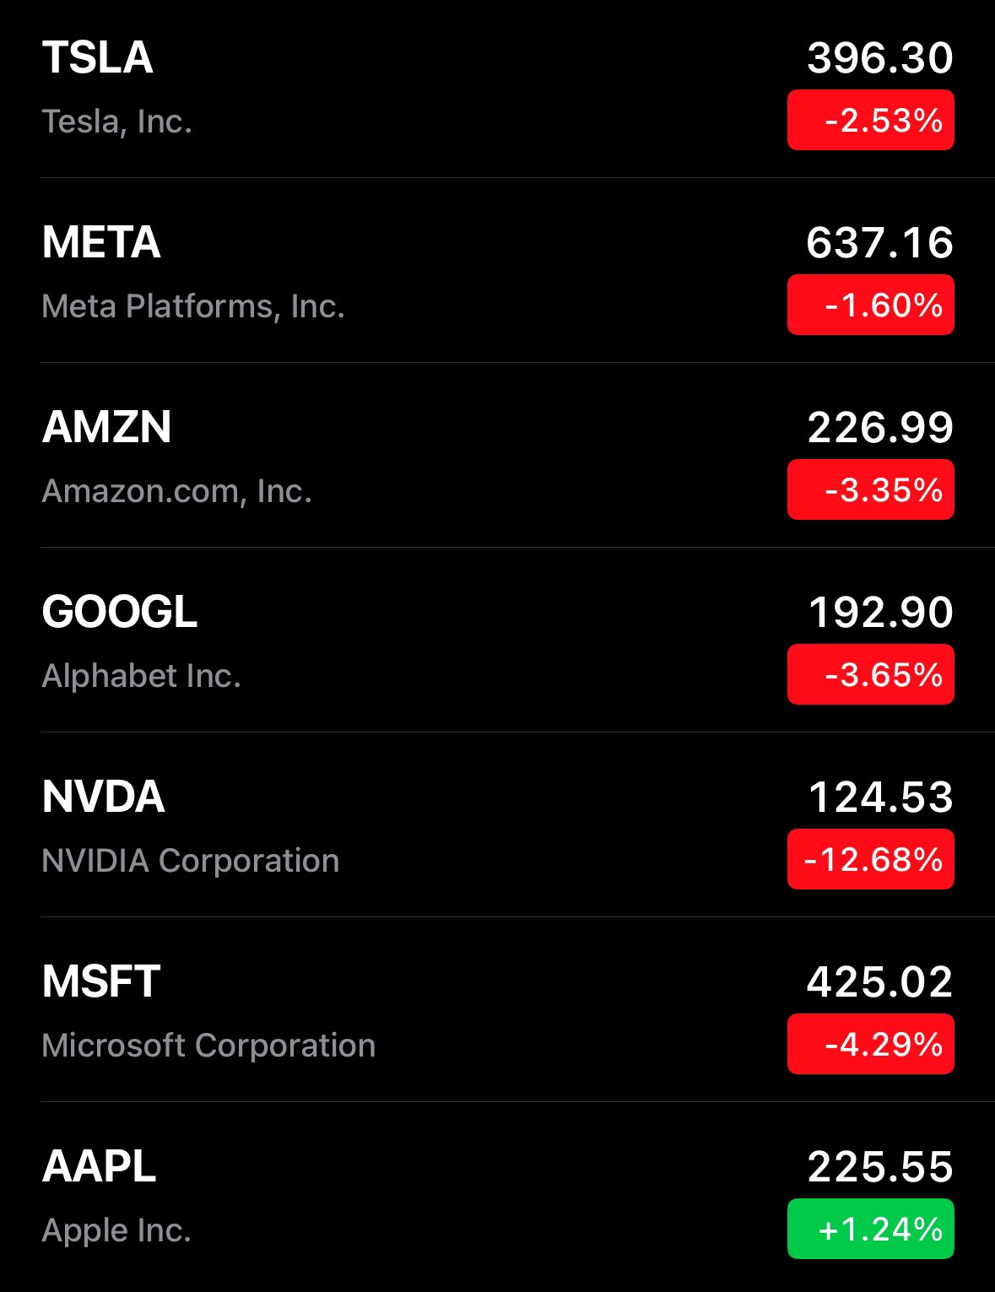Screen dimensions: 995x1292
Task: Tap Alphabet's -3.65% red badge
Action: click(870, 674)
